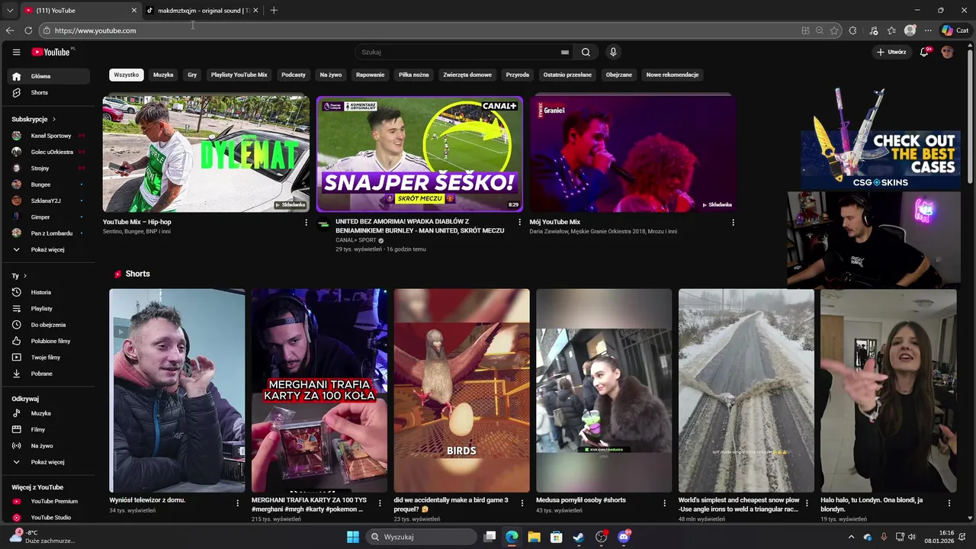Image resolution: width=976 pixels, height=549 pixels.
Task: Open the BIRDS short thumbnail
Action: (461, 390)
